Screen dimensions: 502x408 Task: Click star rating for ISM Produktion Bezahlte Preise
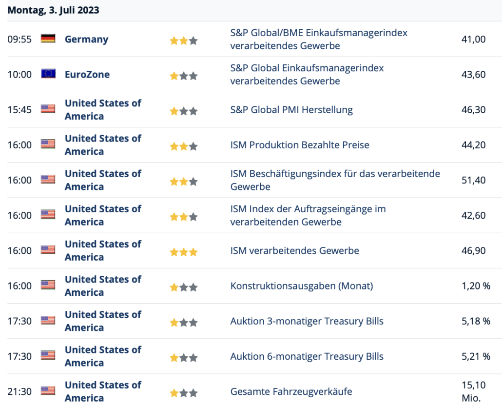tap(184, 146)
